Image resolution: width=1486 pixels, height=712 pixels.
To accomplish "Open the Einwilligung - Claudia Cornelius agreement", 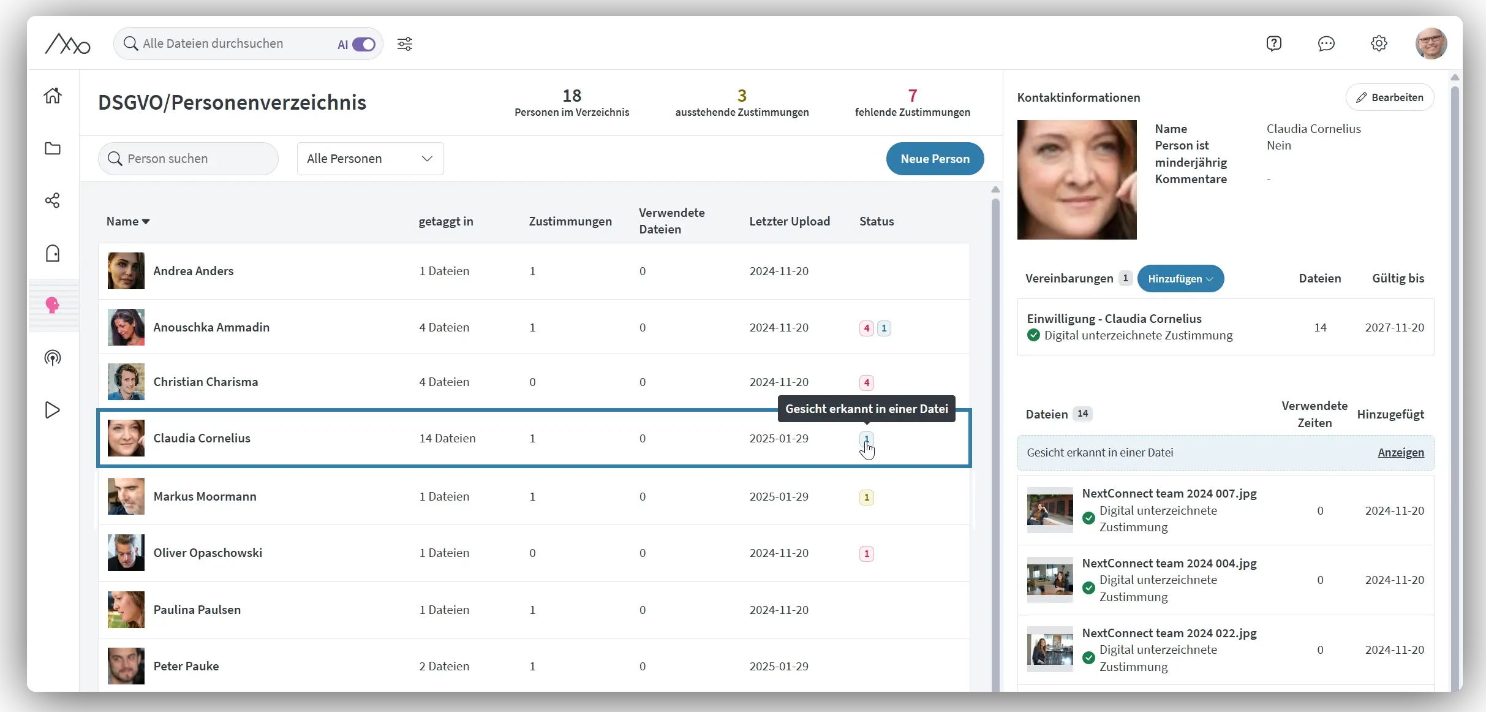I will coord(1226,327).
